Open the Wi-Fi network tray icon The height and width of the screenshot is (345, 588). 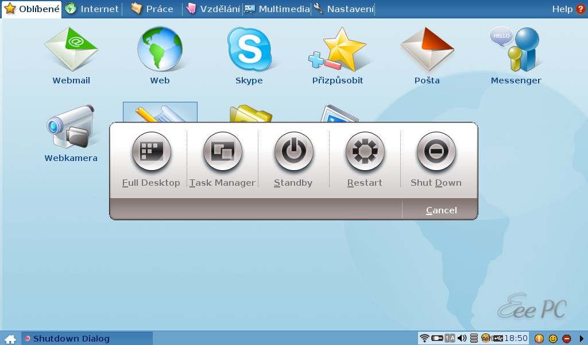[x=424, y=338]
